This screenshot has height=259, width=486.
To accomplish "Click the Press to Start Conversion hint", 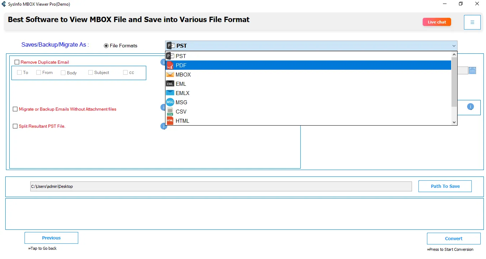I will pos(450,249).
